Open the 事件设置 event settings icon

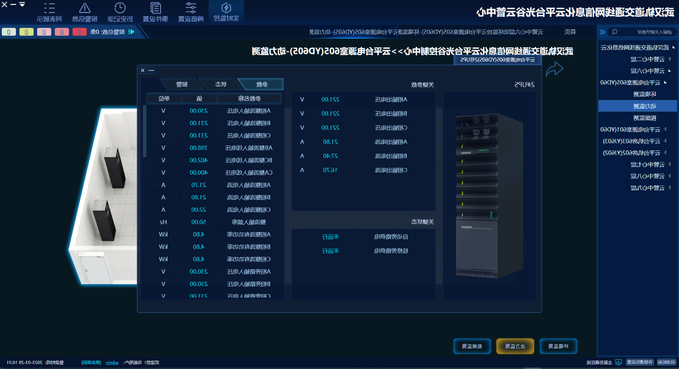point(155,8)
